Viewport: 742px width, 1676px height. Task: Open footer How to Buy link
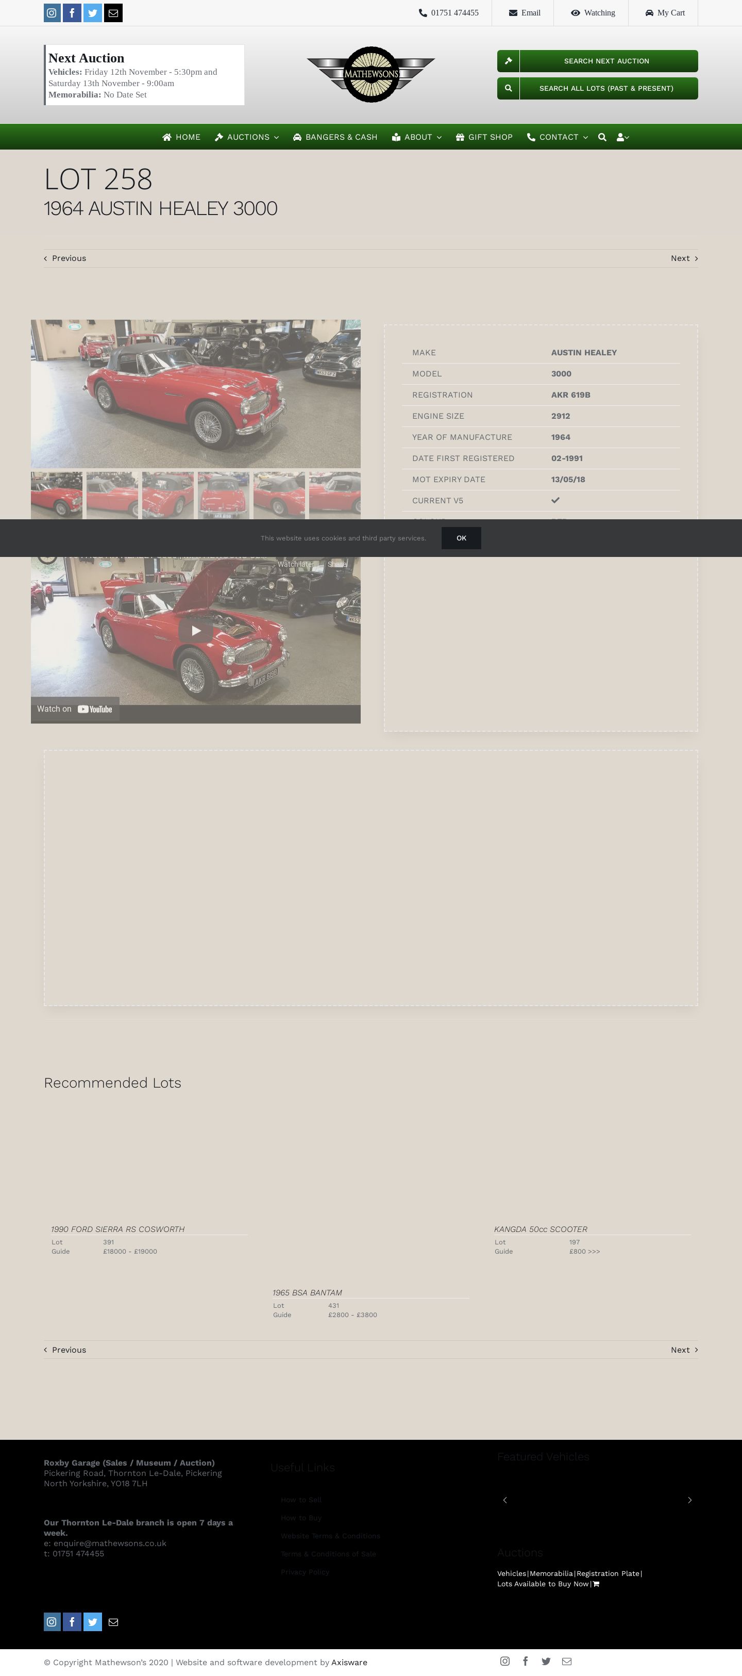(301, 1517)
